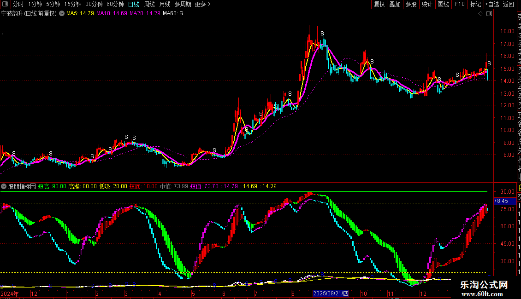Click the 叠加 overlay button

[x=395, y=4]
